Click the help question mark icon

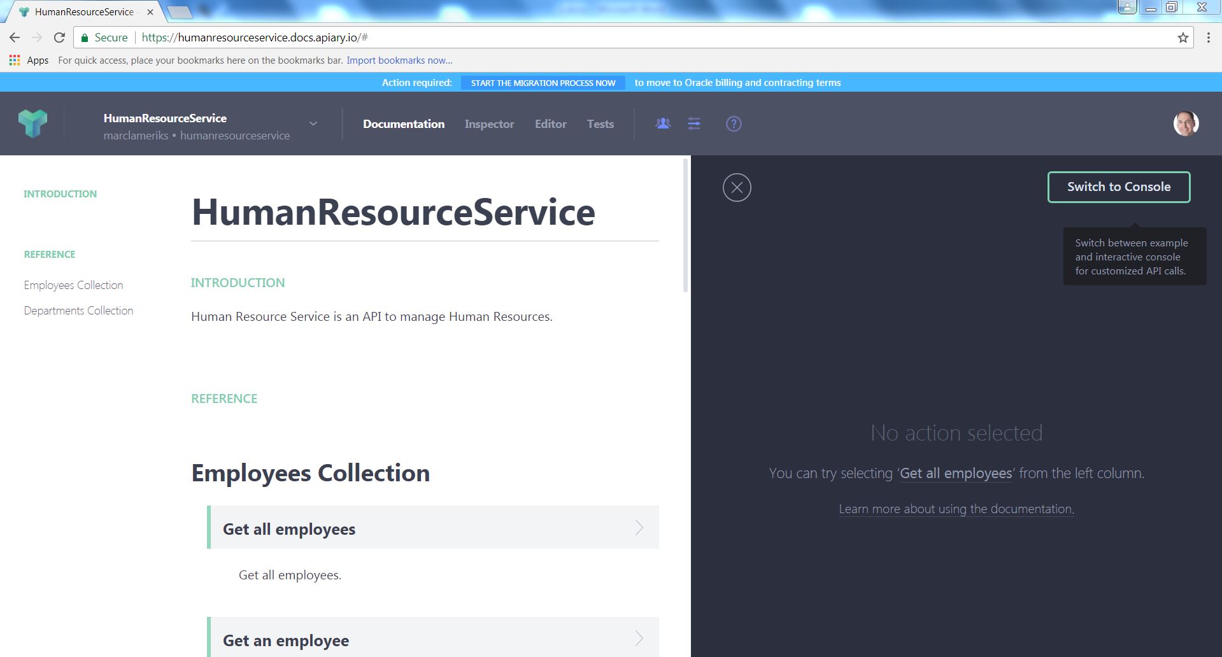(x=734, y=124)
